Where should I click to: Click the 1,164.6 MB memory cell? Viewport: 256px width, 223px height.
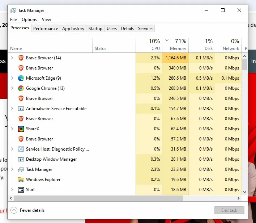[x=175, y=58]
